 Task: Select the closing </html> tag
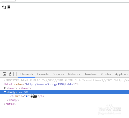pyautogui.click(x=10, y=104)
